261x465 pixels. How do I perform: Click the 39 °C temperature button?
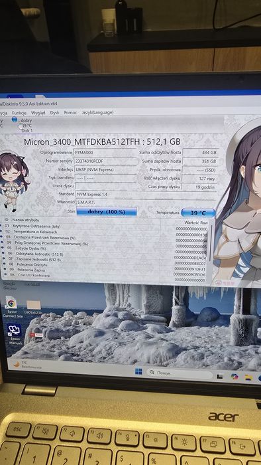[x=198, y=213]
